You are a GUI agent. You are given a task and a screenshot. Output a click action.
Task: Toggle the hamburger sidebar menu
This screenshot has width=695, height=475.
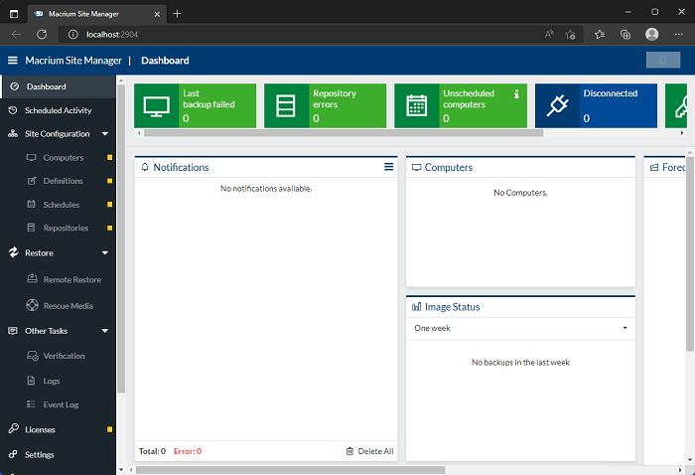pos(13,60)
